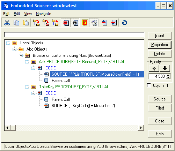Click the Help button
This screenshot has height=151, width=175.
coord(160,134)
